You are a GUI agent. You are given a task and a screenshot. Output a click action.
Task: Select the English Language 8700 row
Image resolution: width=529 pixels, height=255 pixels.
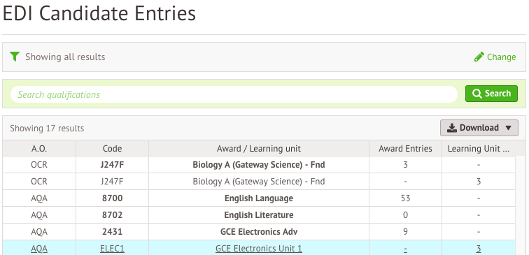click(x=259, y=198)
